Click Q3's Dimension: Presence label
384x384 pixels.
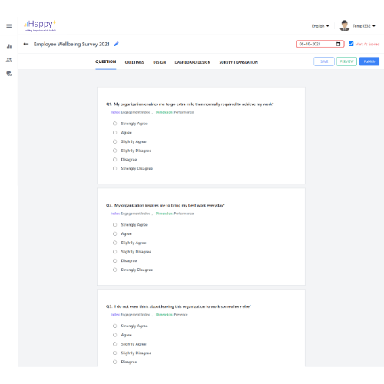(x=172, y=315)
